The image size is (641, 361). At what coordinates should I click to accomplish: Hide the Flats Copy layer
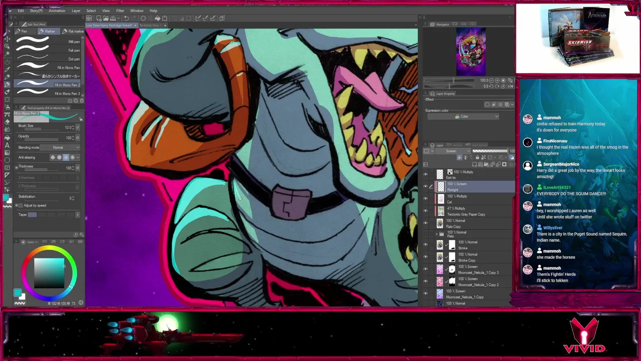click(425, 223)
